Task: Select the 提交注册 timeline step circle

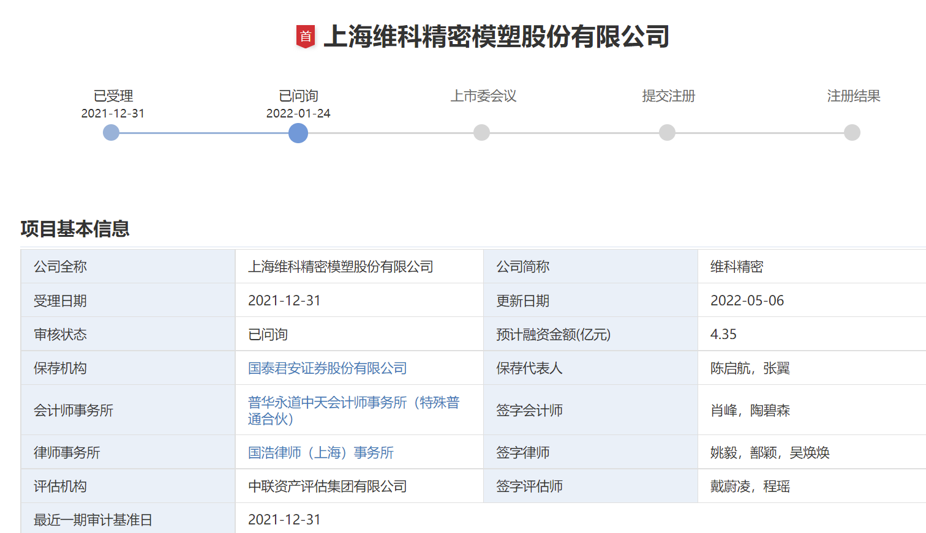Action: pyautogui.click(x=667, y=133)
